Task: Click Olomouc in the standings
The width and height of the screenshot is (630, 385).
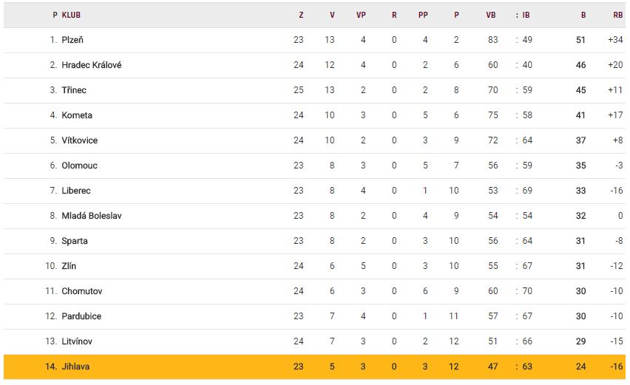Action: pyautogui.click(x=79, y=166)
